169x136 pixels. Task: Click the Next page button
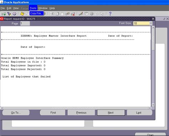[111, 113]
